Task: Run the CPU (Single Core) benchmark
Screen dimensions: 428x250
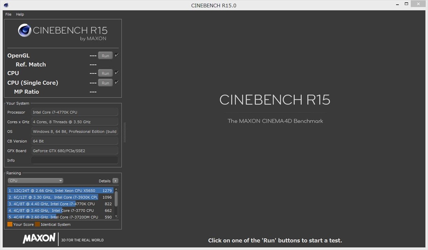Action: (x=105, y=82)
